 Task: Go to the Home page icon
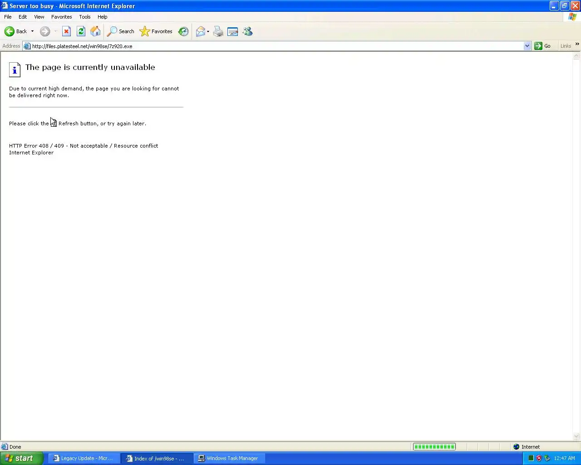(95, 31)
